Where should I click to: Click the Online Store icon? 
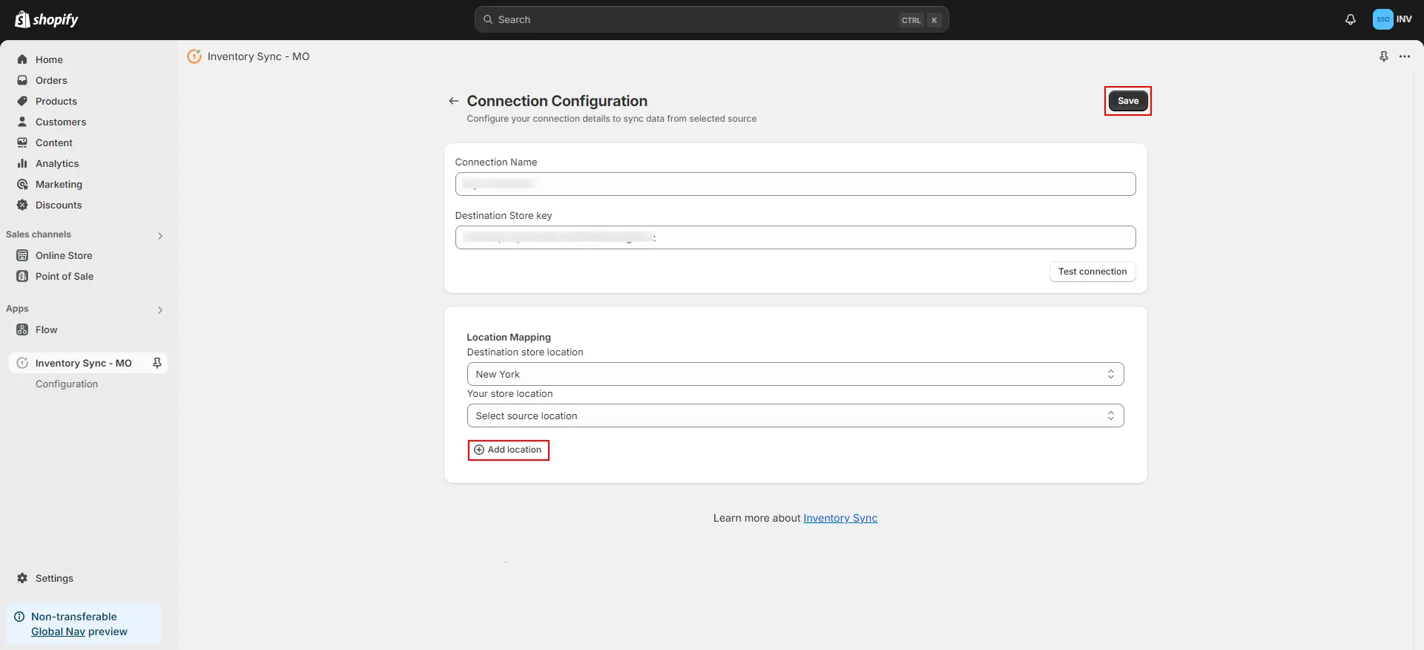click(22, 255)
